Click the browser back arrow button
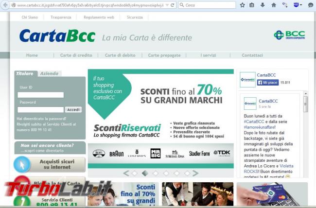The image size is (316, 208). 5,5
